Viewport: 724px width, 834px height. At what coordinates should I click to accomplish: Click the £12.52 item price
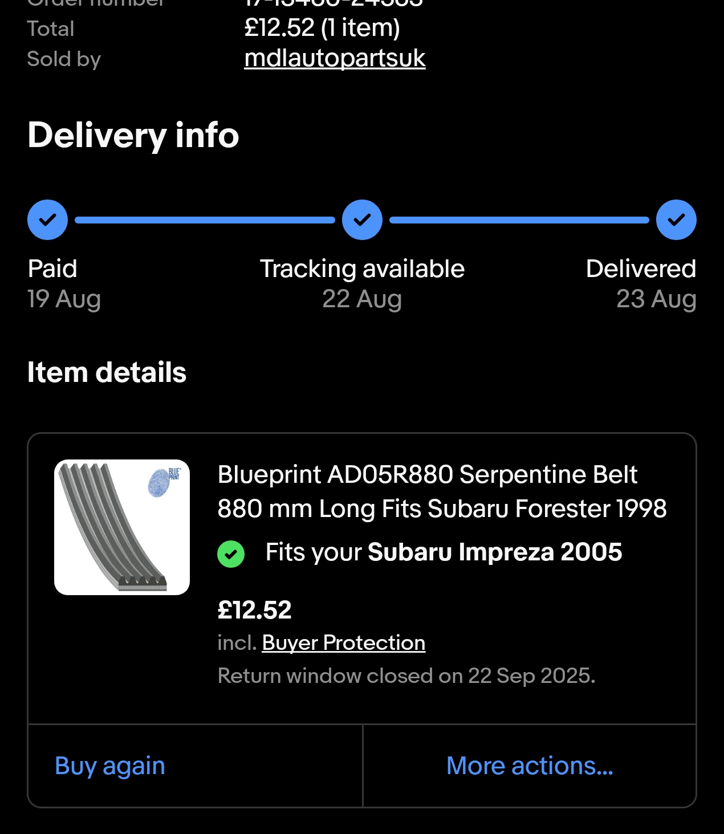[x=254, y=610]
